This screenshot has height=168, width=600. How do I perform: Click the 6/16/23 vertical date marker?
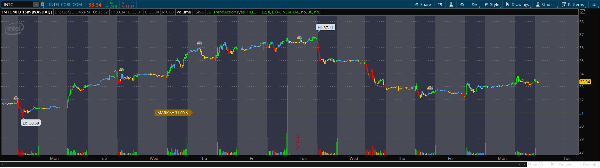pyautogui.click(x=297, y=142)
